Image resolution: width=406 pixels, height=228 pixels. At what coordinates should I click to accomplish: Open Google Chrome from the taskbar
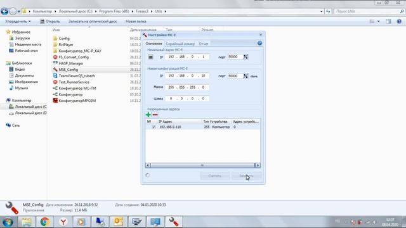click(44, 222)
